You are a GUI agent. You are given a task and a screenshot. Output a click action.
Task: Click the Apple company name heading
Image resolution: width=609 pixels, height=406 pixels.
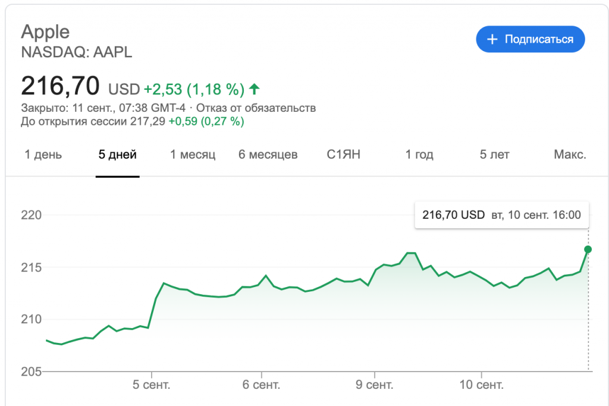pyautogui.click(x=45, y=32)
